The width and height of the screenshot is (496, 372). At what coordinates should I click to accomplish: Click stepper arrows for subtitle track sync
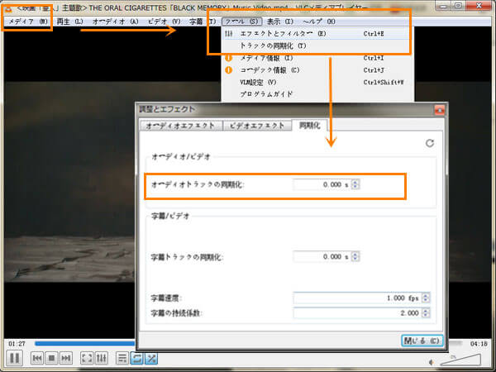355,256
